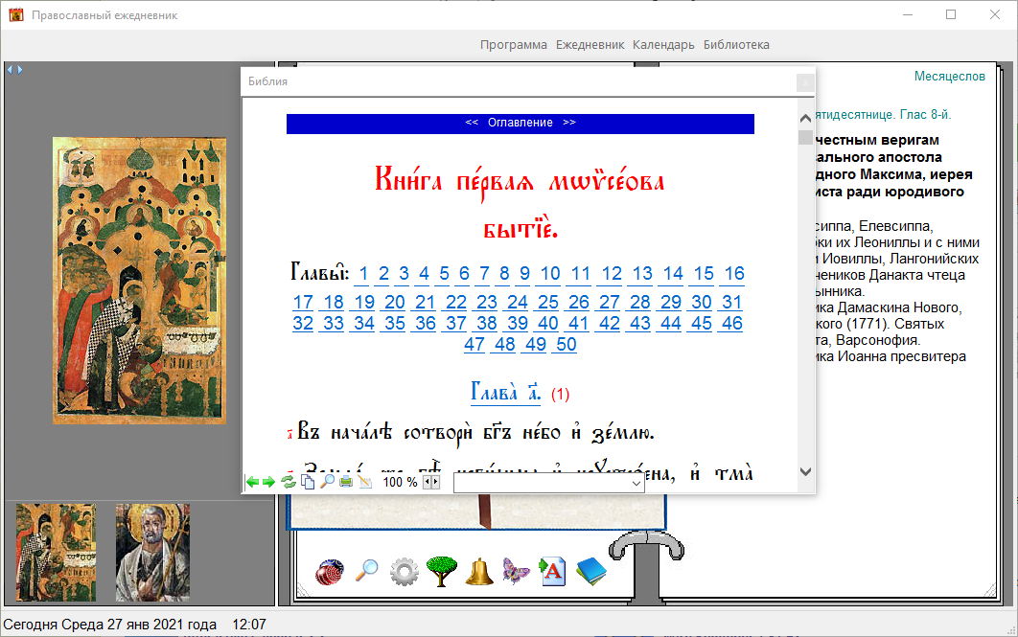1018x637 pixels.
Task: Jump to chapter 32 link
Action: pos(303,324)
